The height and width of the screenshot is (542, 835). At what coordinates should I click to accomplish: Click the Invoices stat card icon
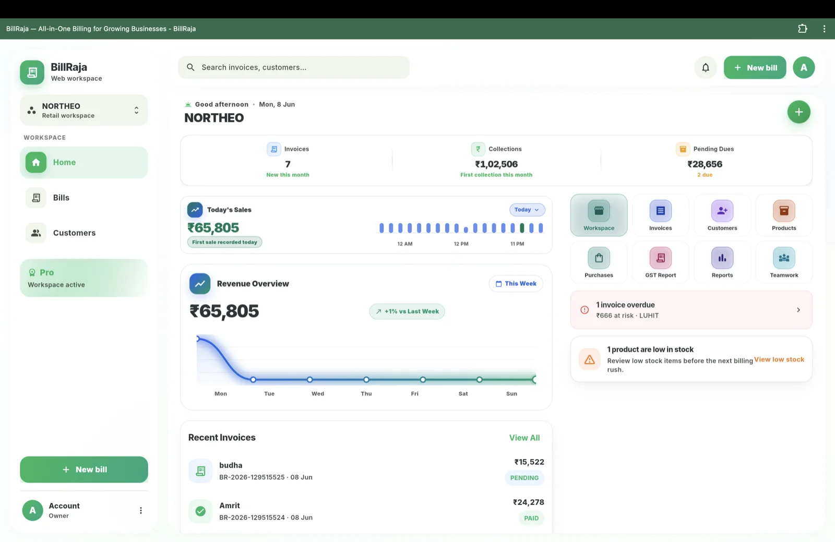coord(274,149)
